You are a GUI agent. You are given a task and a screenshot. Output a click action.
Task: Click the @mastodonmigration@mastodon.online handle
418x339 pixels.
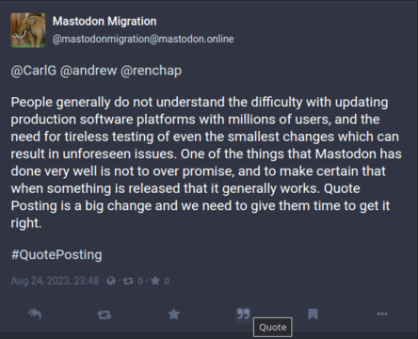[x=143, y=40]
